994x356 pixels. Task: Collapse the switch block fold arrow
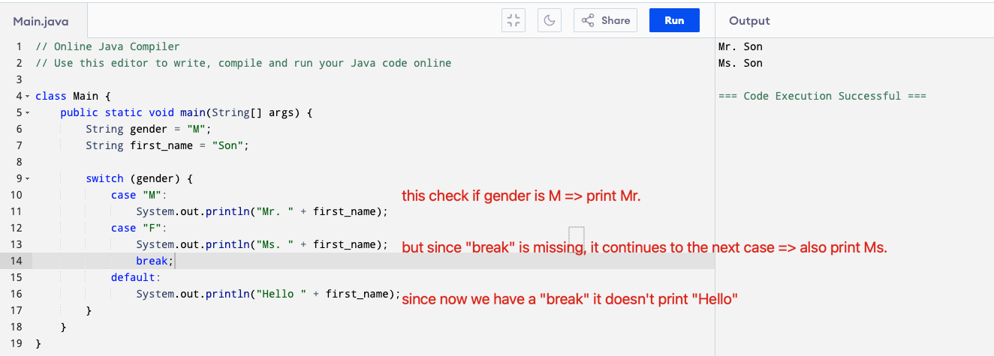pos(28,179)
